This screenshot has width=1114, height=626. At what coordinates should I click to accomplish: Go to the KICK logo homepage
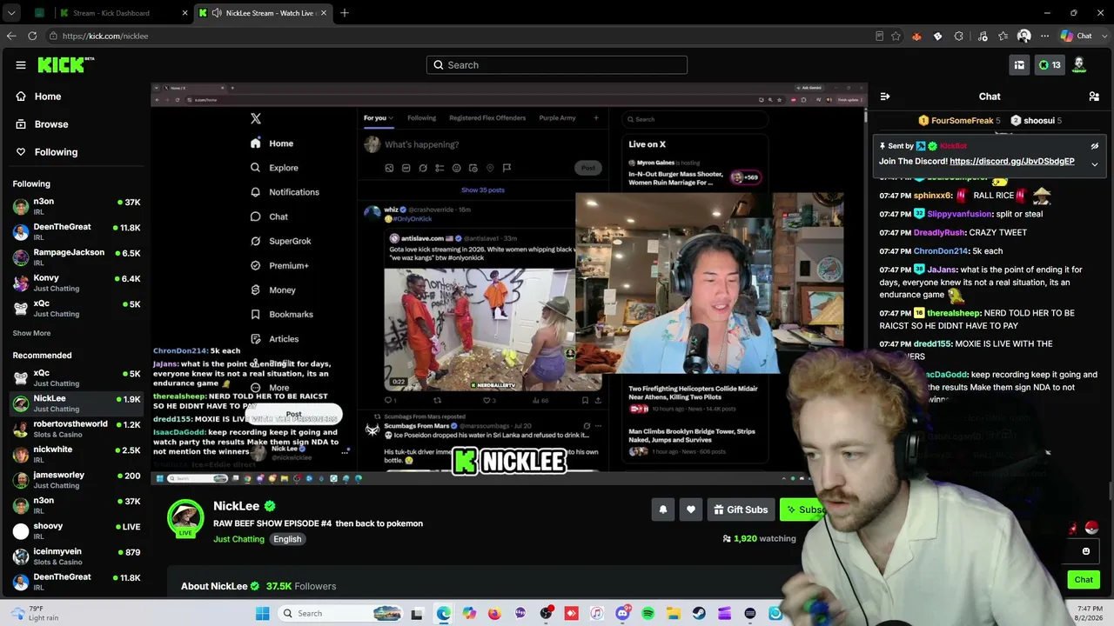[x=66, y=65]
